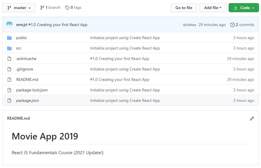Screen dimensions: 261x168
Task: Click the .gitignore file icon
Action: (x=9, y=69)
